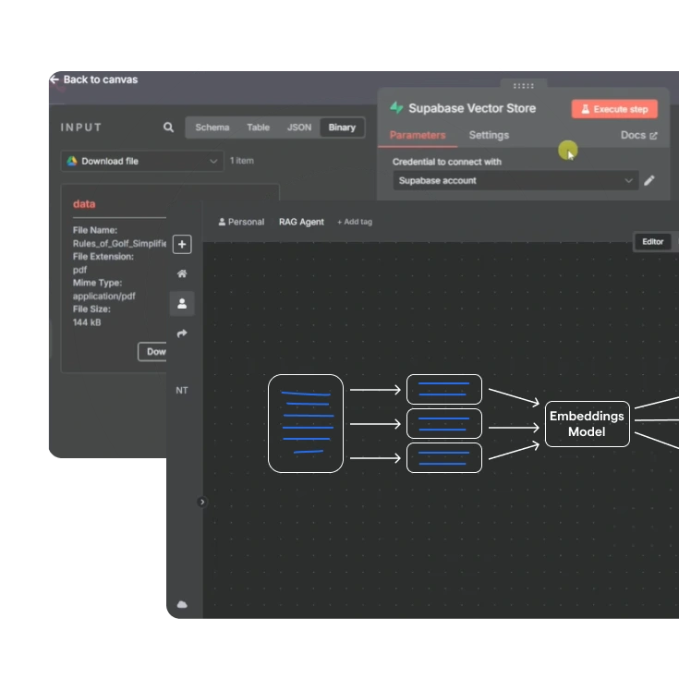Click the Execute step button

click(x=614, y=109)
